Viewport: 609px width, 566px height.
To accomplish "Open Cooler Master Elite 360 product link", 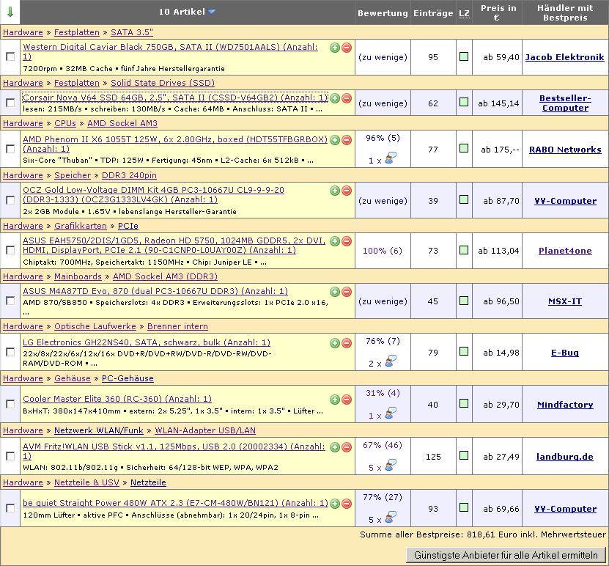I will click(117, 399).
